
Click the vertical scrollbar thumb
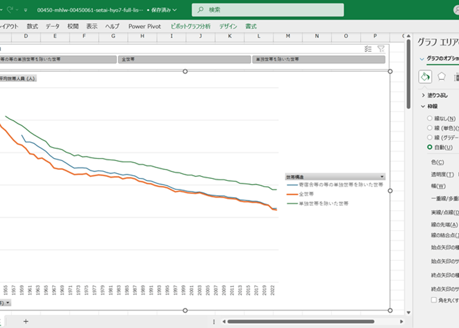point(408,74)
